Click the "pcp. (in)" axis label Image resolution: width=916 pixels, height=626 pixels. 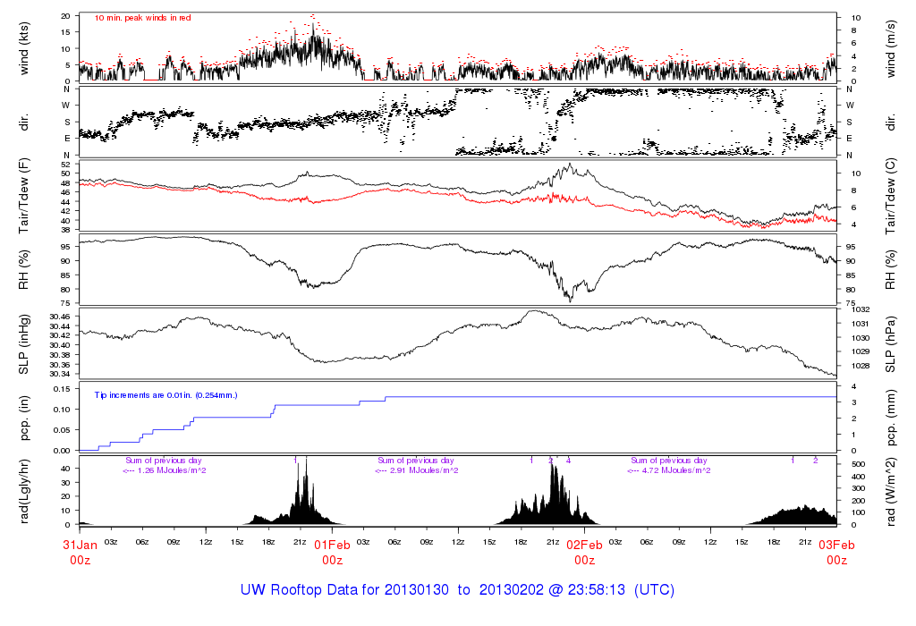pos(24,419)
